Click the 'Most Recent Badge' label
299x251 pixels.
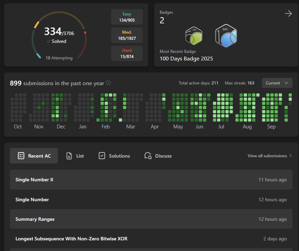point(178,52)
